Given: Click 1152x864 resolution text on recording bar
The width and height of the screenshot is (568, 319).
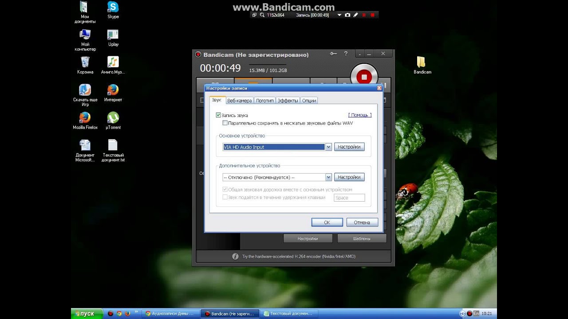Looking at the screenshot, I should coord(276,15).
